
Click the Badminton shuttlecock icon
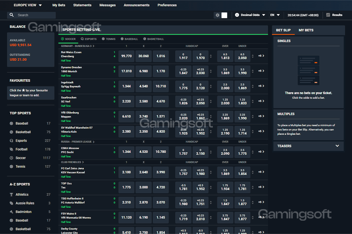point(12,212)
